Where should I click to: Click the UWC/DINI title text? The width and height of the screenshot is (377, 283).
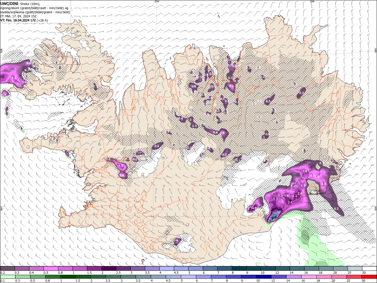(x=9, y=3)
